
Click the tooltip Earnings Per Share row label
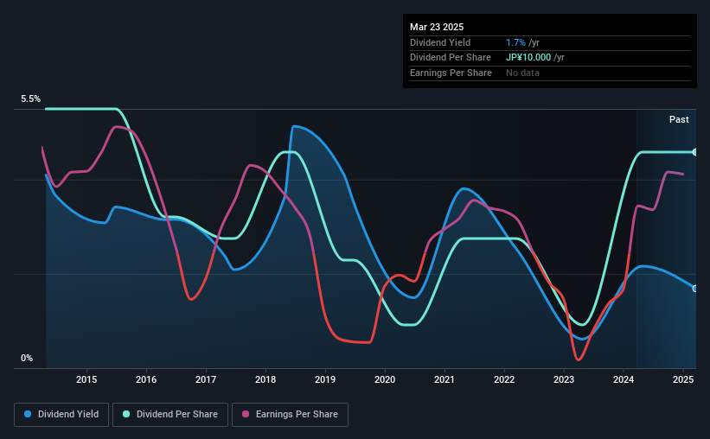point(451,73)
